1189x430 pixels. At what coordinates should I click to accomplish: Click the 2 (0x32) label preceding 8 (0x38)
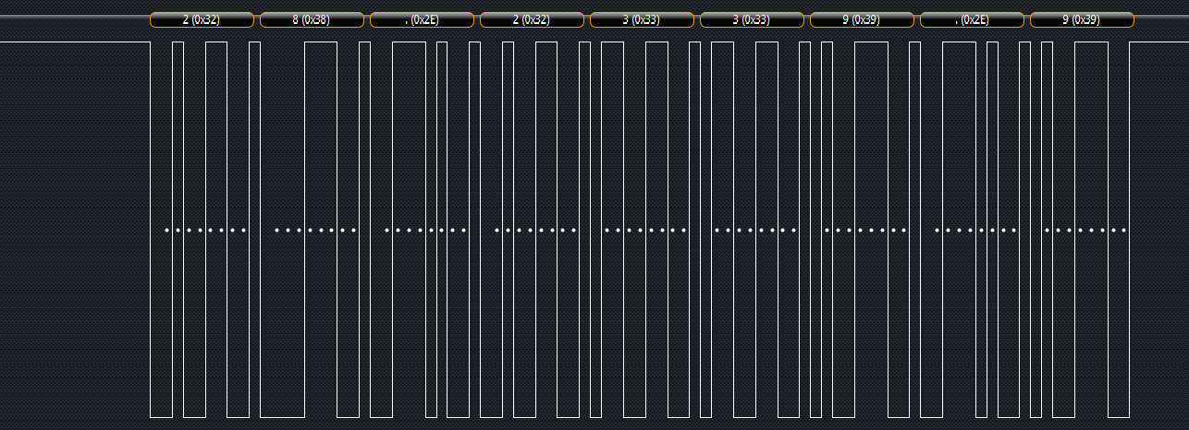[x=202, y=19]
